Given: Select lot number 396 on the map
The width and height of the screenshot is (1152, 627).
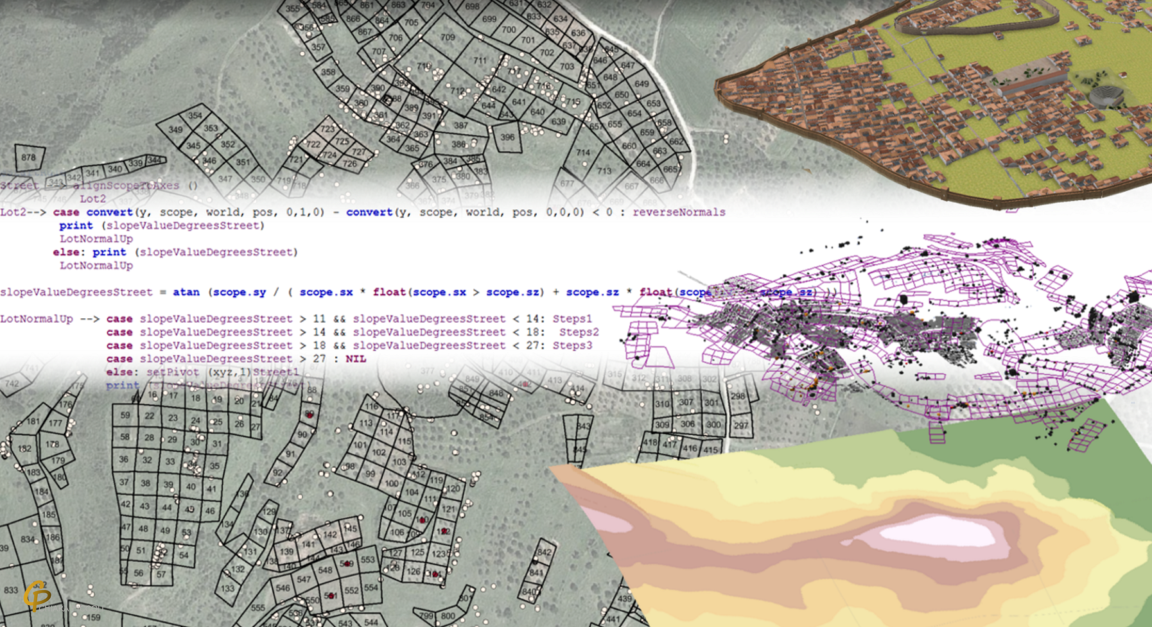Looking at the screenshot, I should pos(507,137).
